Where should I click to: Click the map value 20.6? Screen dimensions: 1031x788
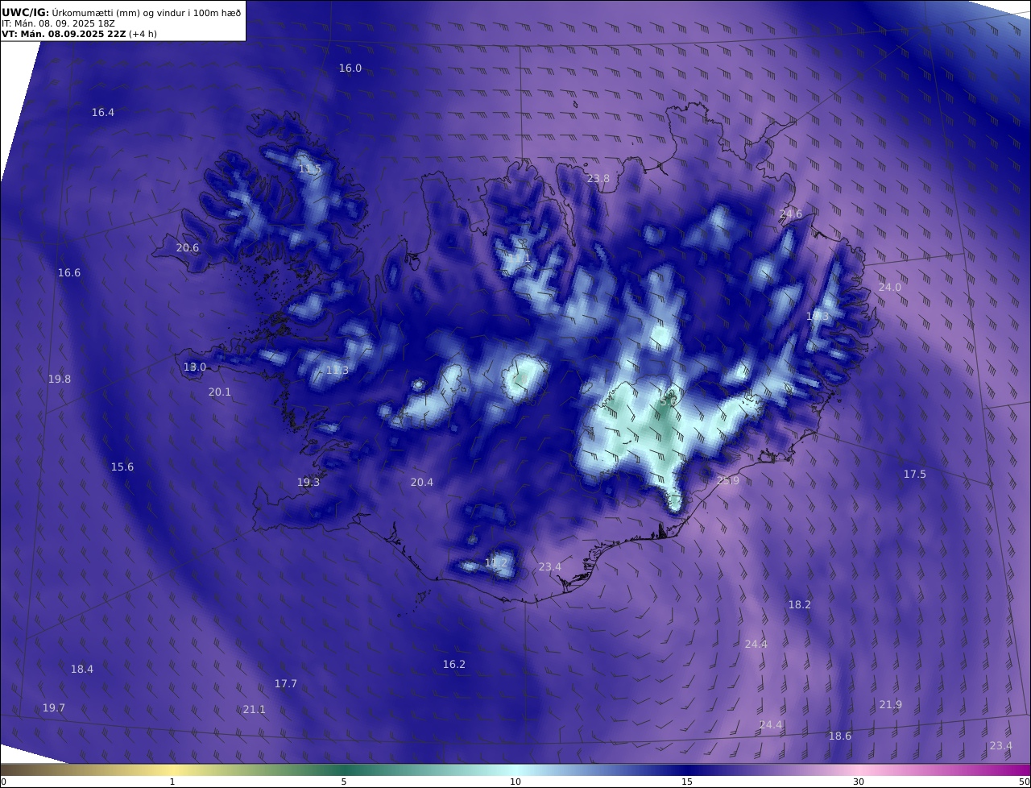(x=188, y=248)
